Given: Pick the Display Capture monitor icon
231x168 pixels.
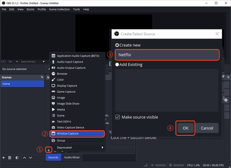Looking at the screenshot, I should [x=53, y=86].
